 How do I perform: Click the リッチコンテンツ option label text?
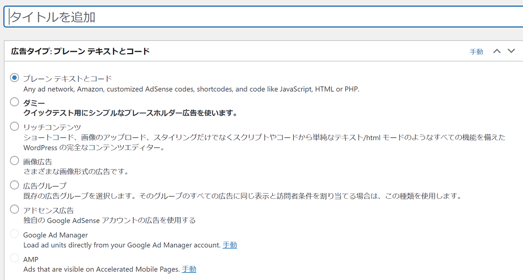coord(52,127)
